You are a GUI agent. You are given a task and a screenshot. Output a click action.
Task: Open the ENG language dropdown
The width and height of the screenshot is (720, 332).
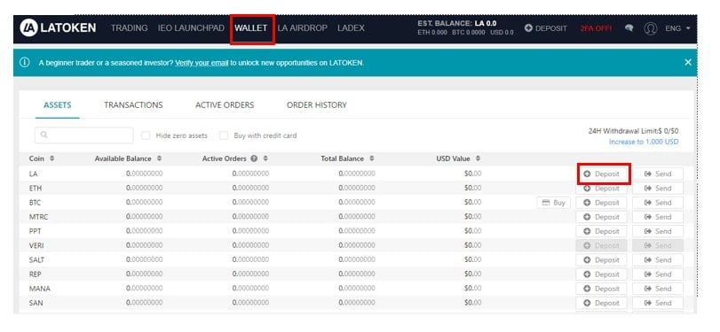pyautogui.click(x=677, y=28)
